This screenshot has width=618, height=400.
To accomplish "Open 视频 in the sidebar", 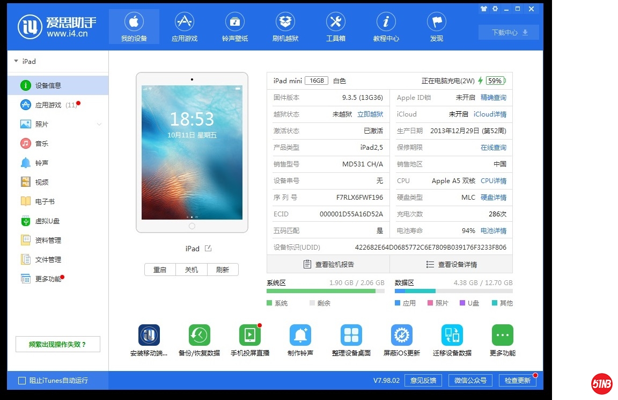I will coord(58,182).
